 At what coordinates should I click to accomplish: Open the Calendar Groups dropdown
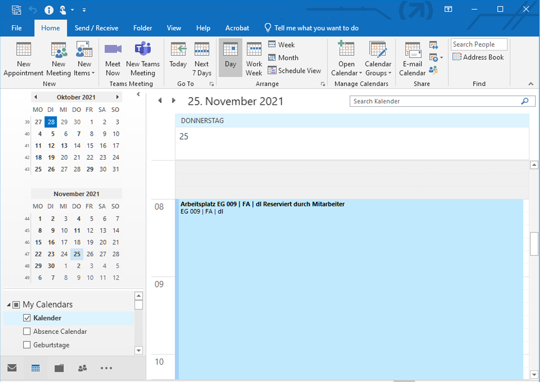coord(378,68)
